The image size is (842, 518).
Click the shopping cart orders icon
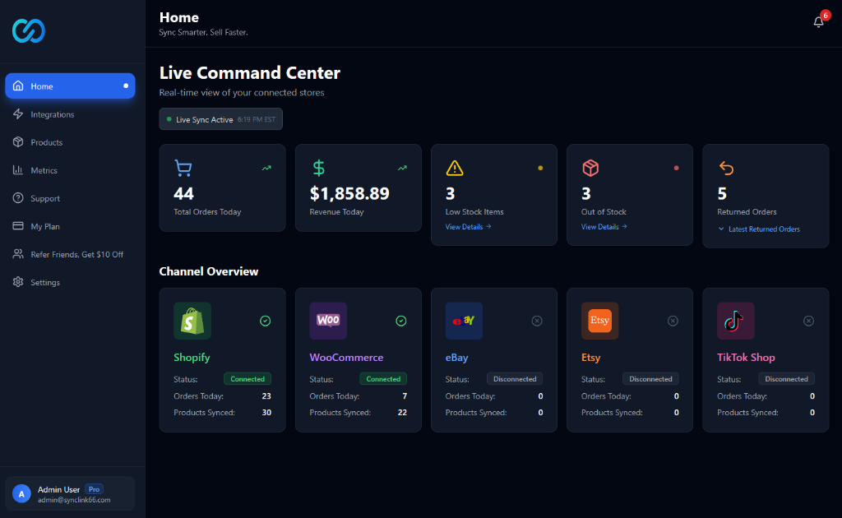pyautogui.click(x=183, y=168)
